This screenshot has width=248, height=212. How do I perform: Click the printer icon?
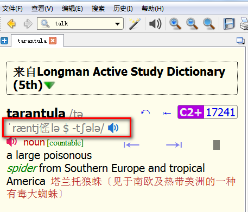pos(244,24)
